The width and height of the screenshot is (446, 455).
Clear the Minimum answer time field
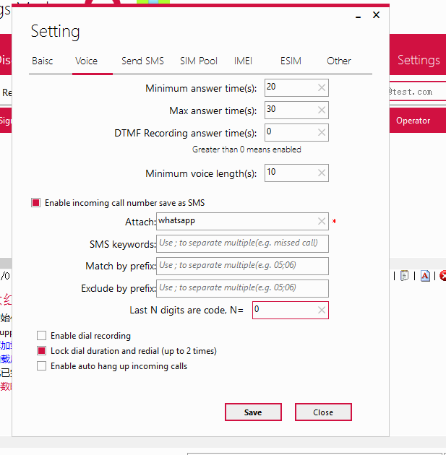tap(322, 87)
